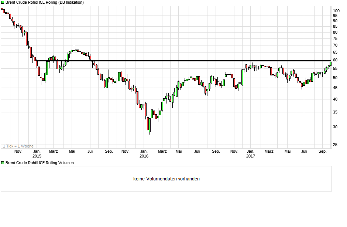
Task: Click the black horizontal resistance line at 60
Action: click(x=183, y=61)
